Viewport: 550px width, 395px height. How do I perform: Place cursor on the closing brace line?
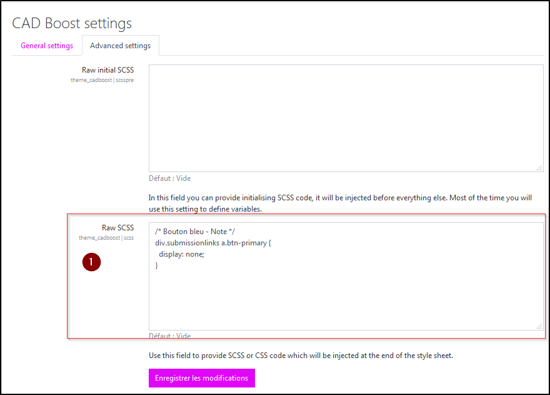click(x=157, y=265)
